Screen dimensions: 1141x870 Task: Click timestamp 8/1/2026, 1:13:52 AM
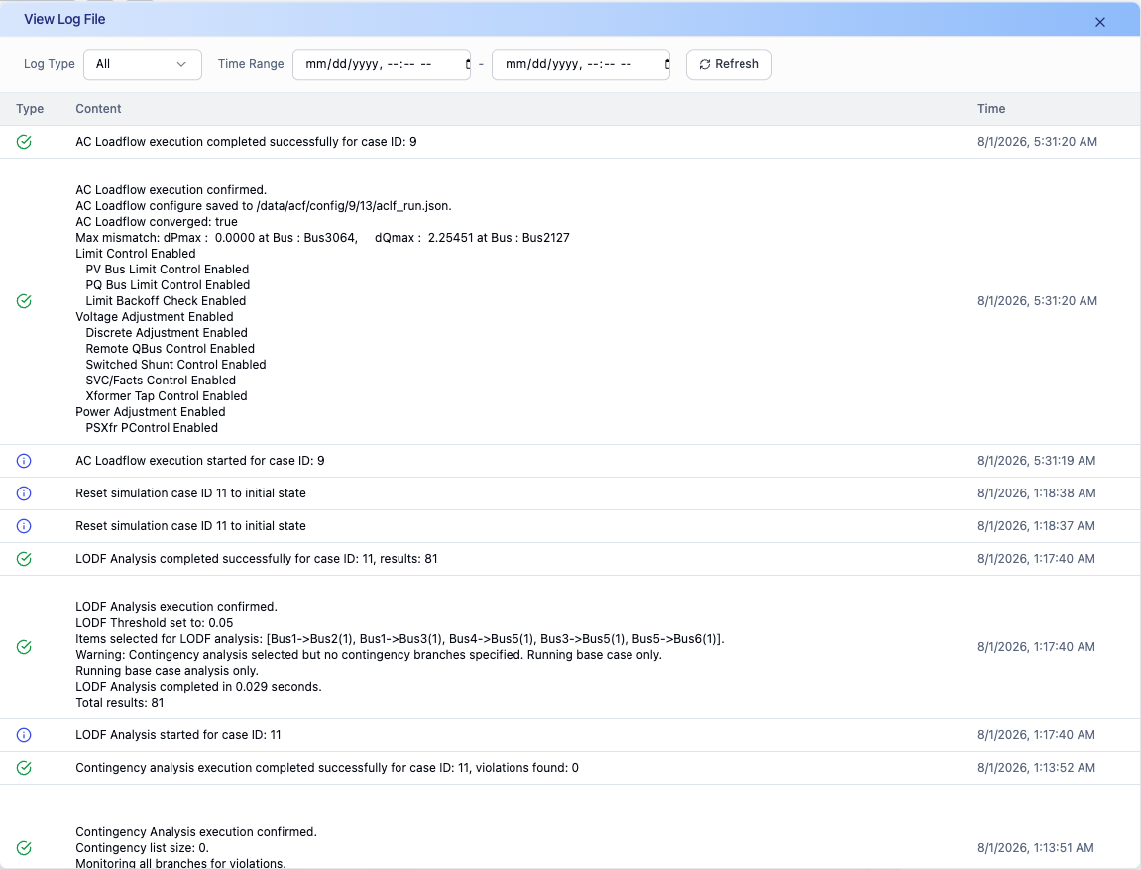(1036, 767)
